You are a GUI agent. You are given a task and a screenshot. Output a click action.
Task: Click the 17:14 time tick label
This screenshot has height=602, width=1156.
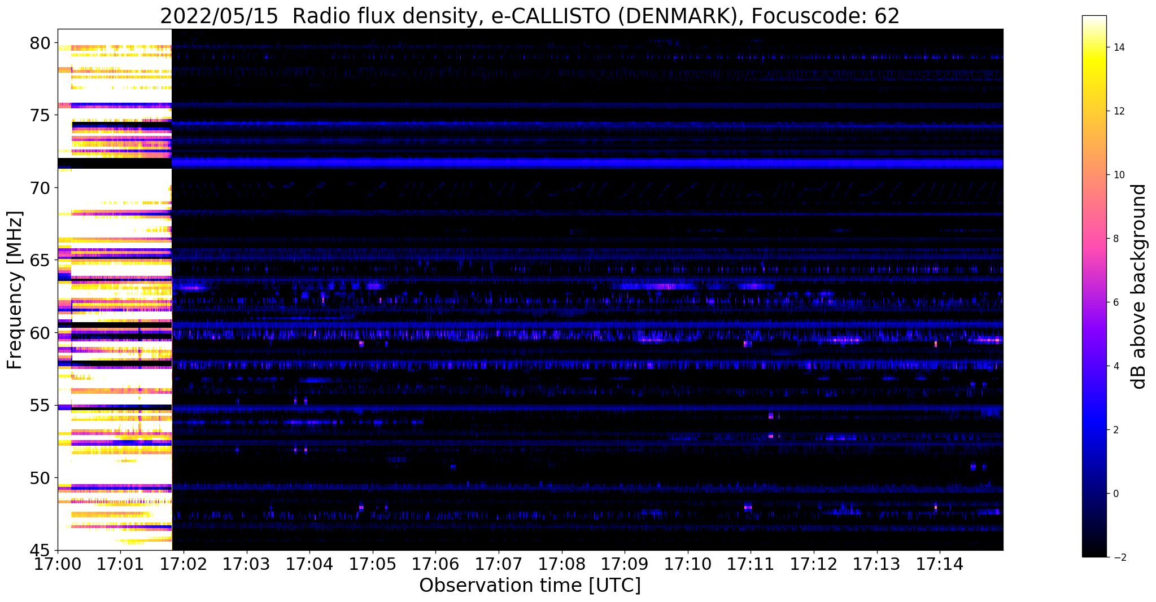[940, 564]
